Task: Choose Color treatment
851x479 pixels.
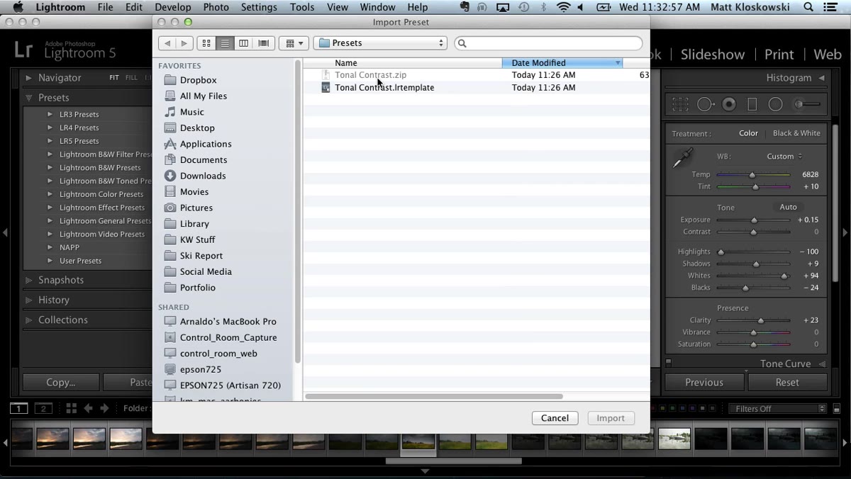Action: (748, 133)
